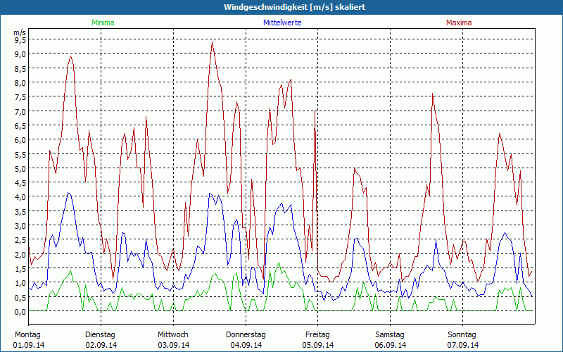The height and width of the screenshot is (352, 563).
Task: Click the 0,5 y-axis value
Action: pyautogui.click(x=20, y=297)
